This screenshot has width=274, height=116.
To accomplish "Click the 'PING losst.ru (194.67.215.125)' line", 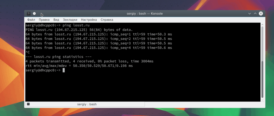I will pyautogui.click(x=79, y=30).
